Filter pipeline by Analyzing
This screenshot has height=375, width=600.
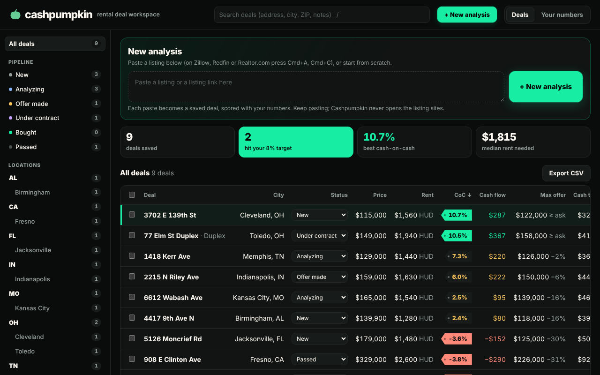click(55, 89)
